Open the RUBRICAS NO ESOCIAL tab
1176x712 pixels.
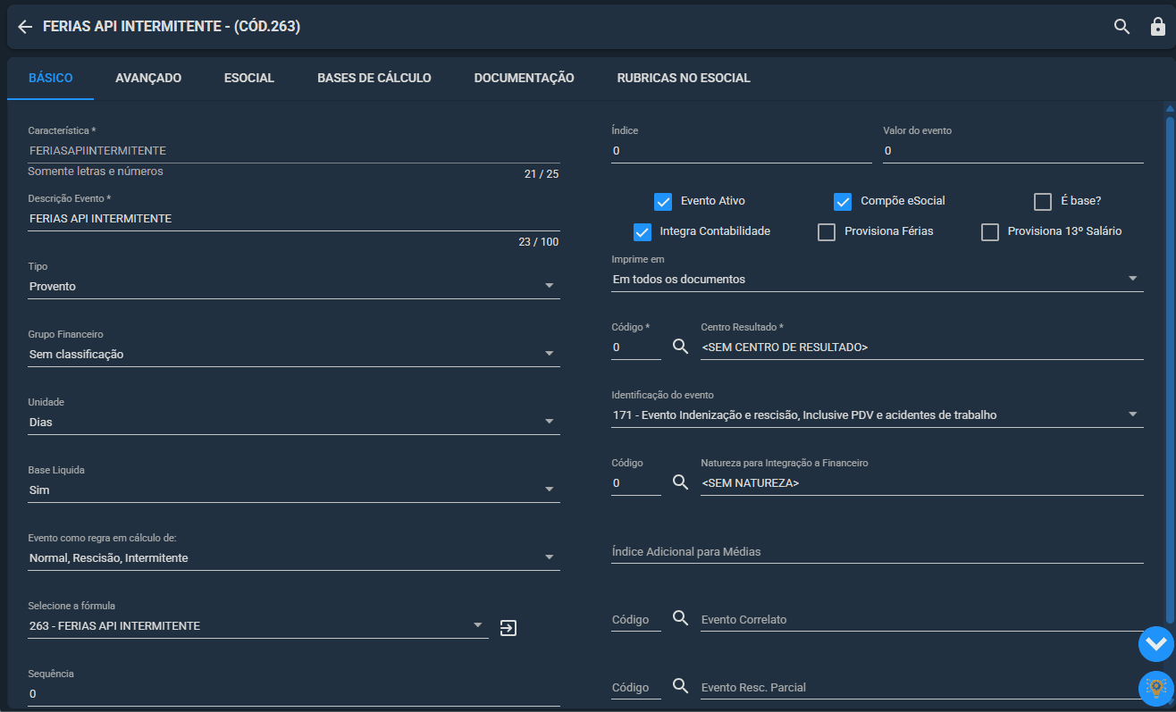(x=684, y=79)
